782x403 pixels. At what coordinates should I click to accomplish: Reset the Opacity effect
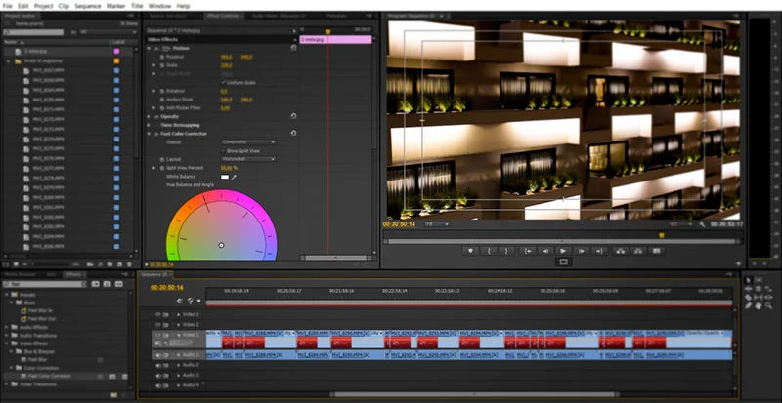point(293,116)
